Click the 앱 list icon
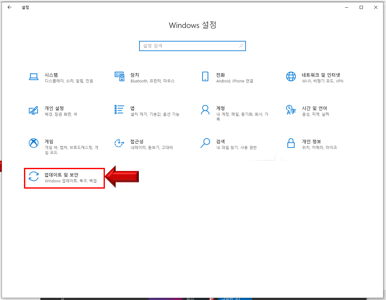Viewport: 386px width, 300px height. coord(119,109)
